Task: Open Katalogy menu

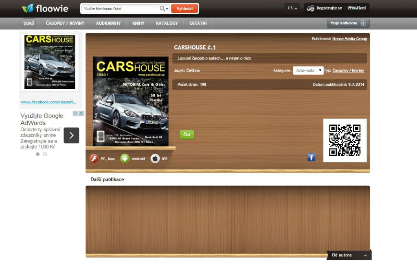Action: coord(167,23)
